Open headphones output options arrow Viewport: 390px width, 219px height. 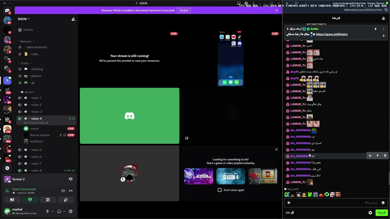click(x=64, y=211)
